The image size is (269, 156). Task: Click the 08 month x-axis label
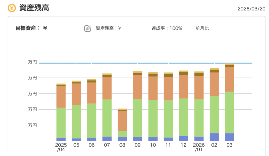pyautogui.click(x=122, y=145)
